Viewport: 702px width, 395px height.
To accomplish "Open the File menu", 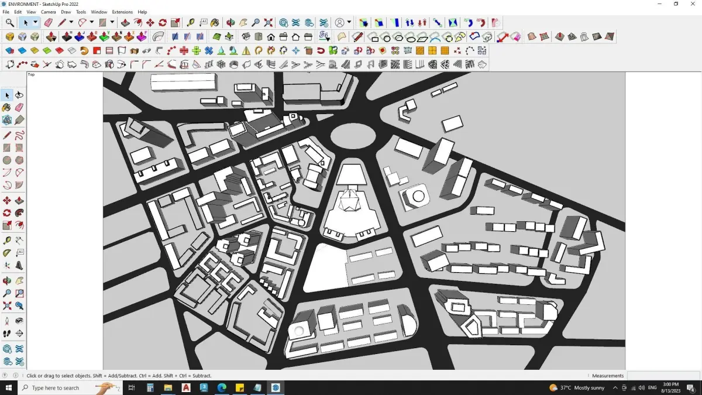I will [x=6, y=12].
